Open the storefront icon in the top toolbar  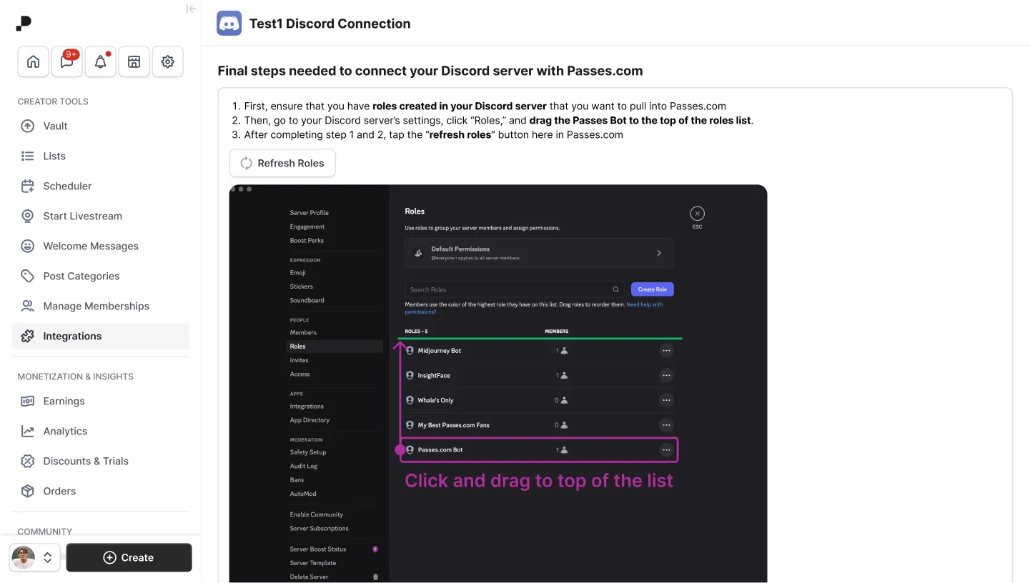(x=134, y=61)
